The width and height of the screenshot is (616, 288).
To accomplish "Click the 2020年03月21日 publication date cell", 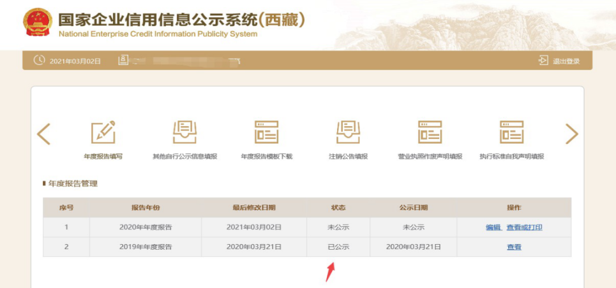I will pyautogui.click(x=413, y=247).
